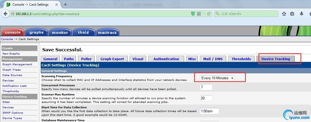Click the Concurrent Processes label
Screen dimensions: 311x122
point(58,85)
